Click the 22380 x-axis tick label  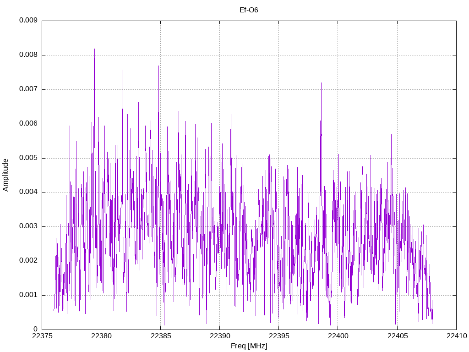click(x=101, y=336)
